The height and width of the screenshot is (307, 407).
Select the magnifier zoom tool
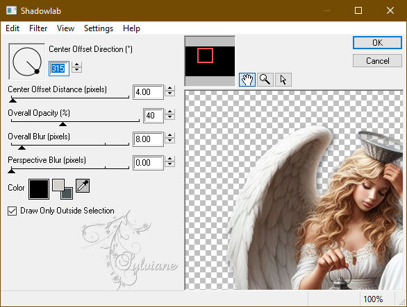265,80
